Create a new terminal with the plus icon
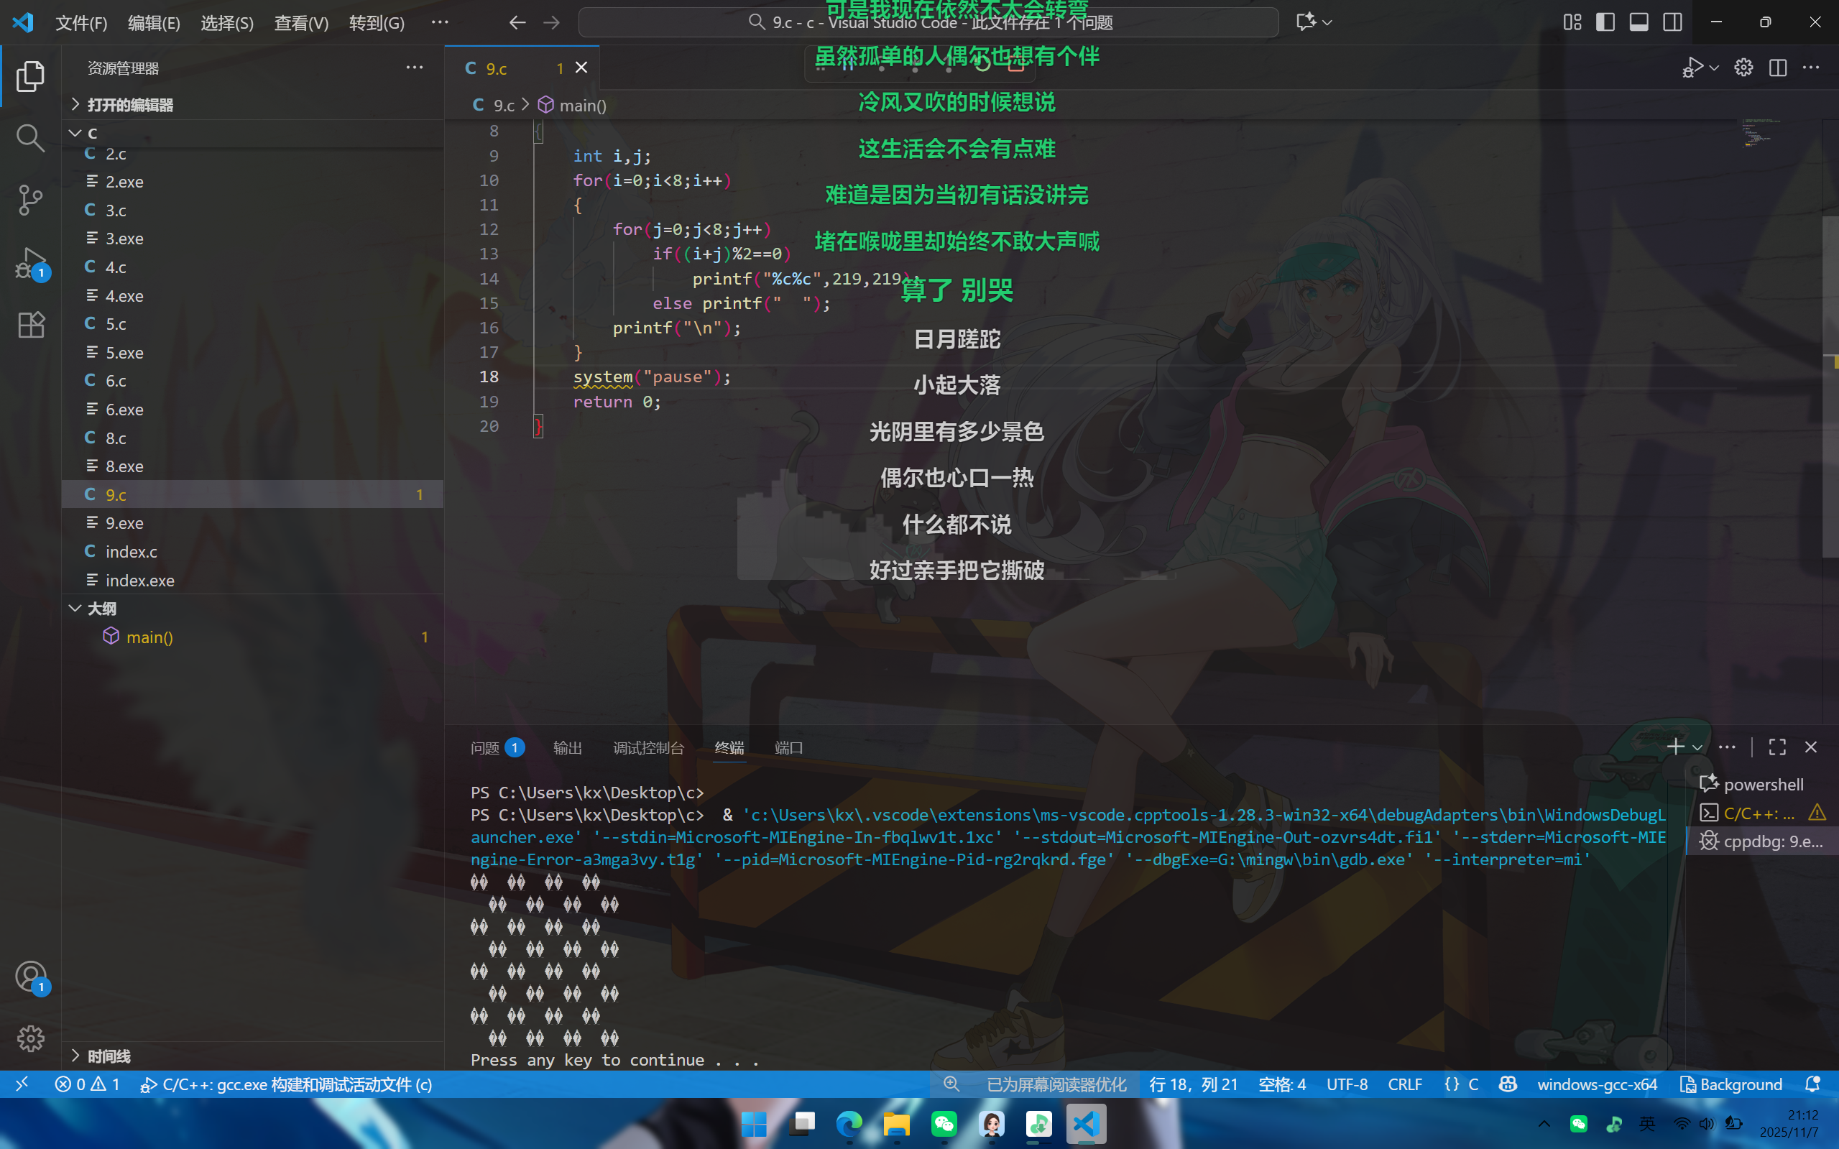The image size is (1839, 1149). click(1676, 747)
